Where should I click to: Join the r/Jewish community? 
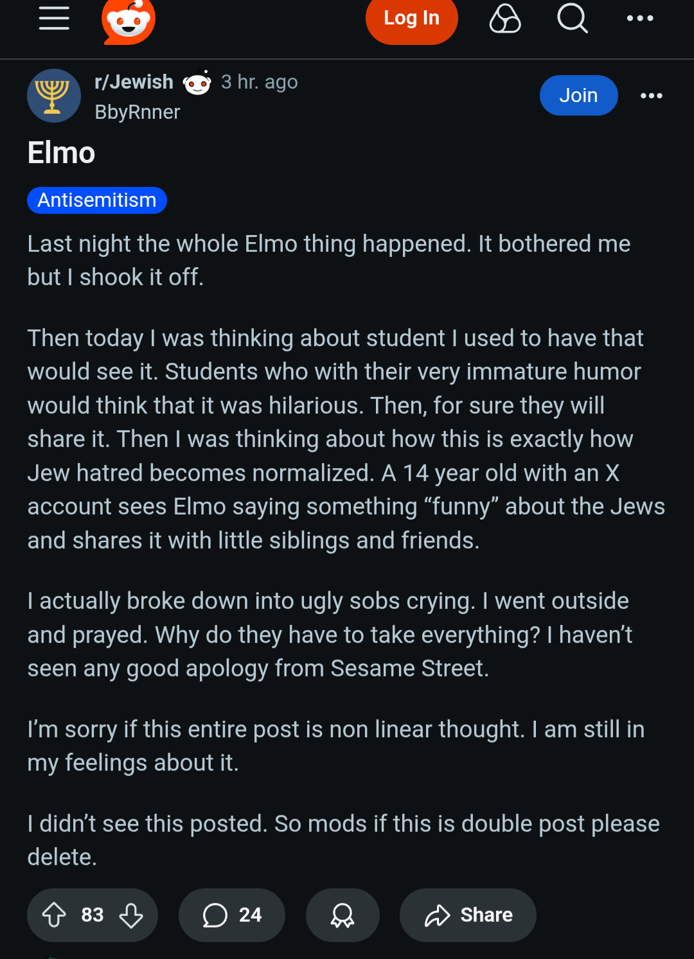coord(578,96)
